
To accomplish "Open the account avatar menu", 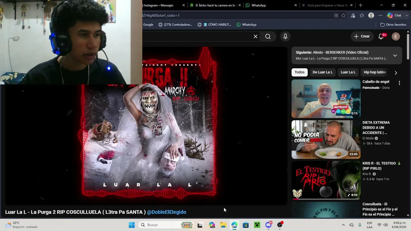I will (396, 37).
